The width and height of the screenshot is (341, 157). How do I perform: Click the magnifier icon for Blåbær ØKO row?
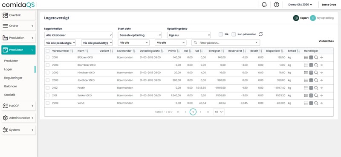tap(316, 57)
